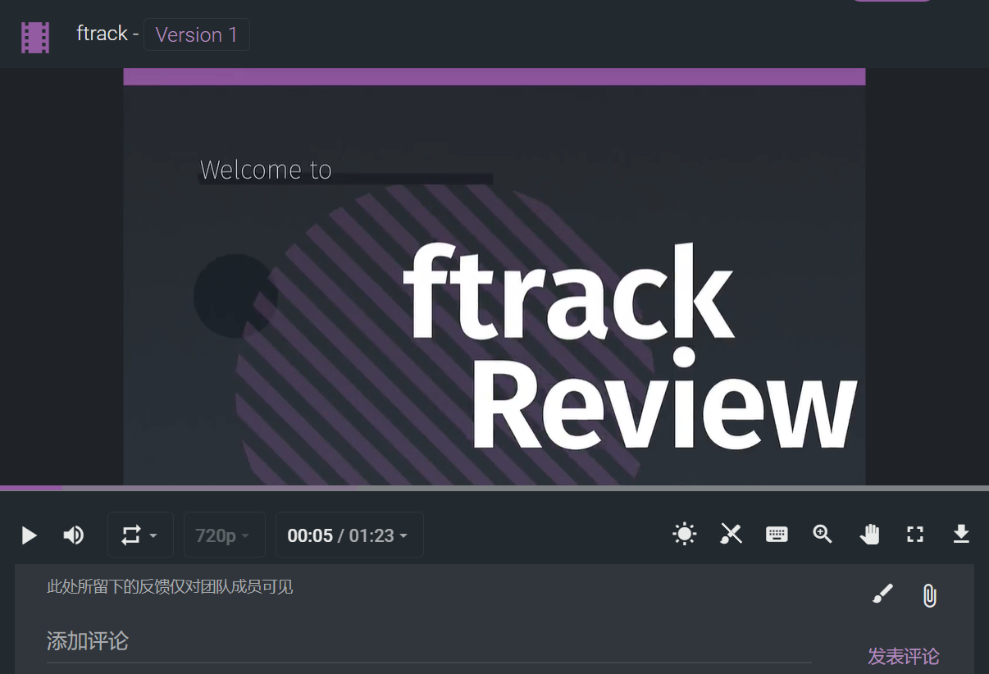989x674 pixels.
Task: Open the brightness adjustment sun icon
Action: [x=684, y=535]
